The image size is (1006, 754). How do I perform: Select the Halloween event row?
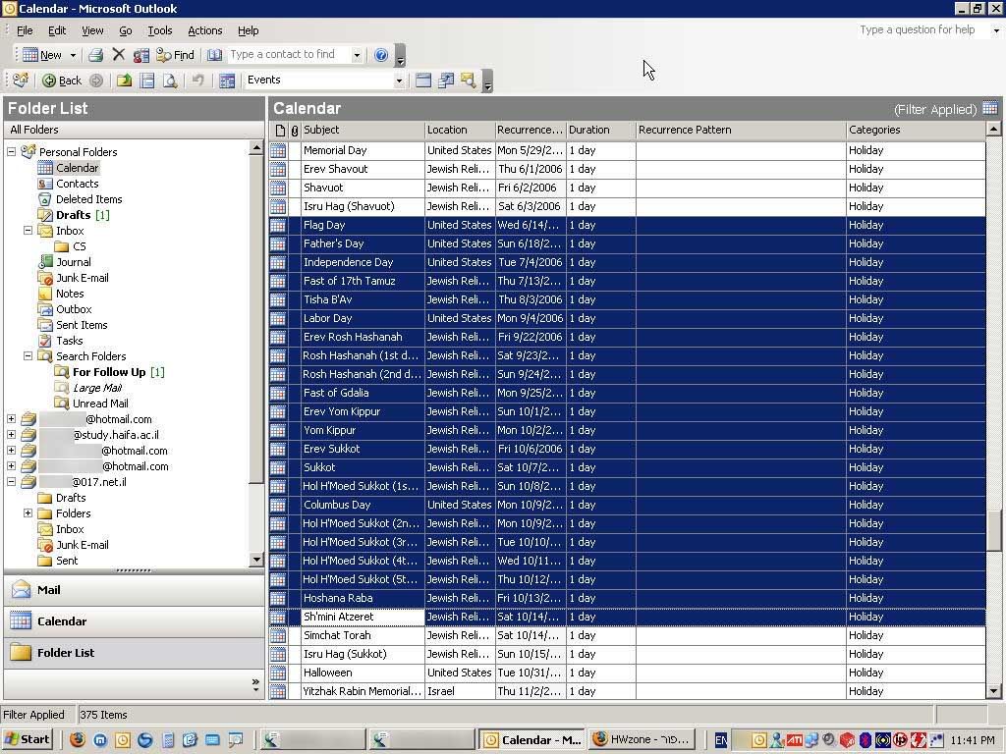coord(627,673)
